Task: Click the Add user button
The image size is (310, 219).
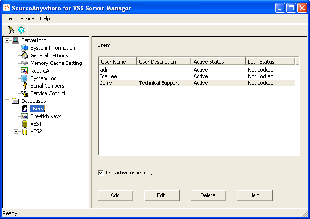Action: pyautogui.click(x=115, y=195)
